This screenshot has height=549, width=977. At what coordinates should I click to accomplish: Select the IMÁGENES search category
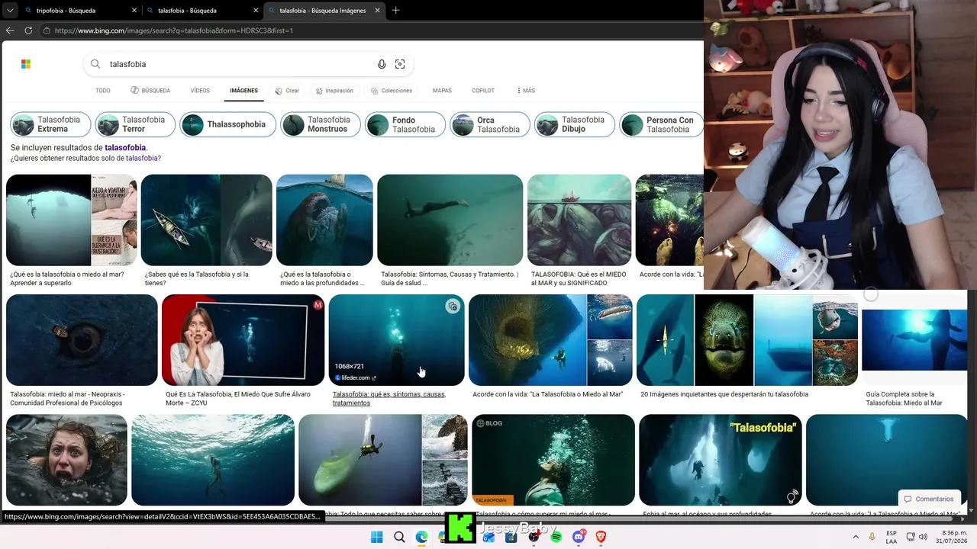(244, 91)
